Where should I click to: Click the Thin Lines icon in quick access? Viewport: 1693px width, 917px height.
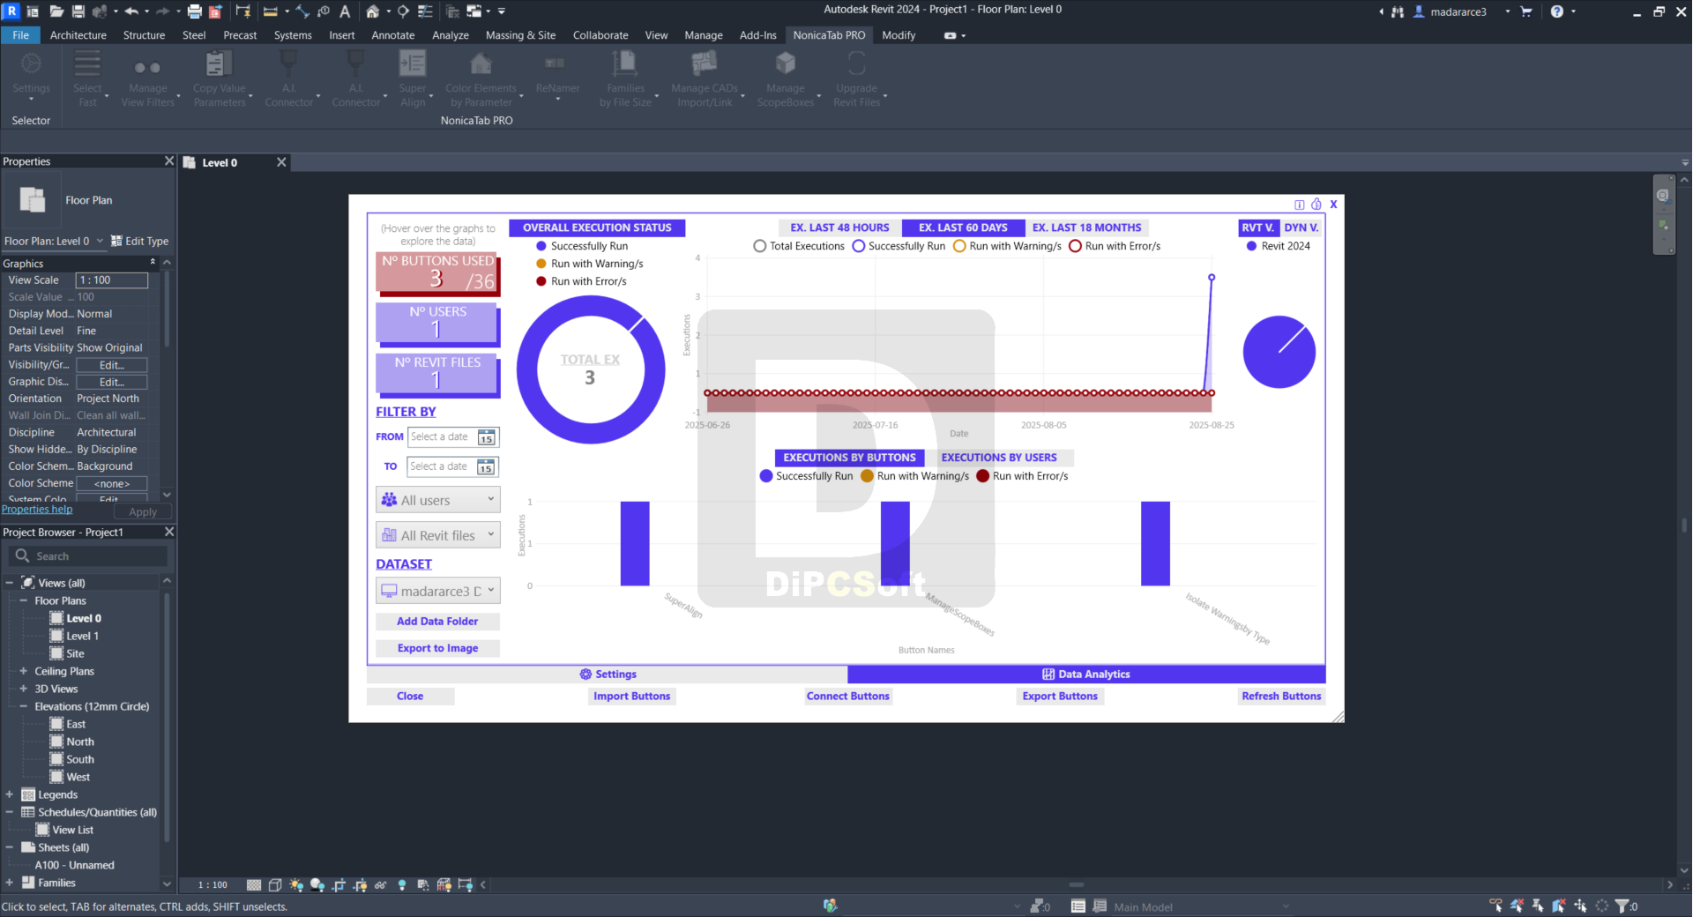click(x=425, y=11)
